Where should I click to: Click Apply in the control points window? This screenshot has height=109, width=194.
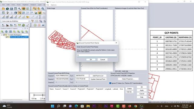[x=142, y=90]
